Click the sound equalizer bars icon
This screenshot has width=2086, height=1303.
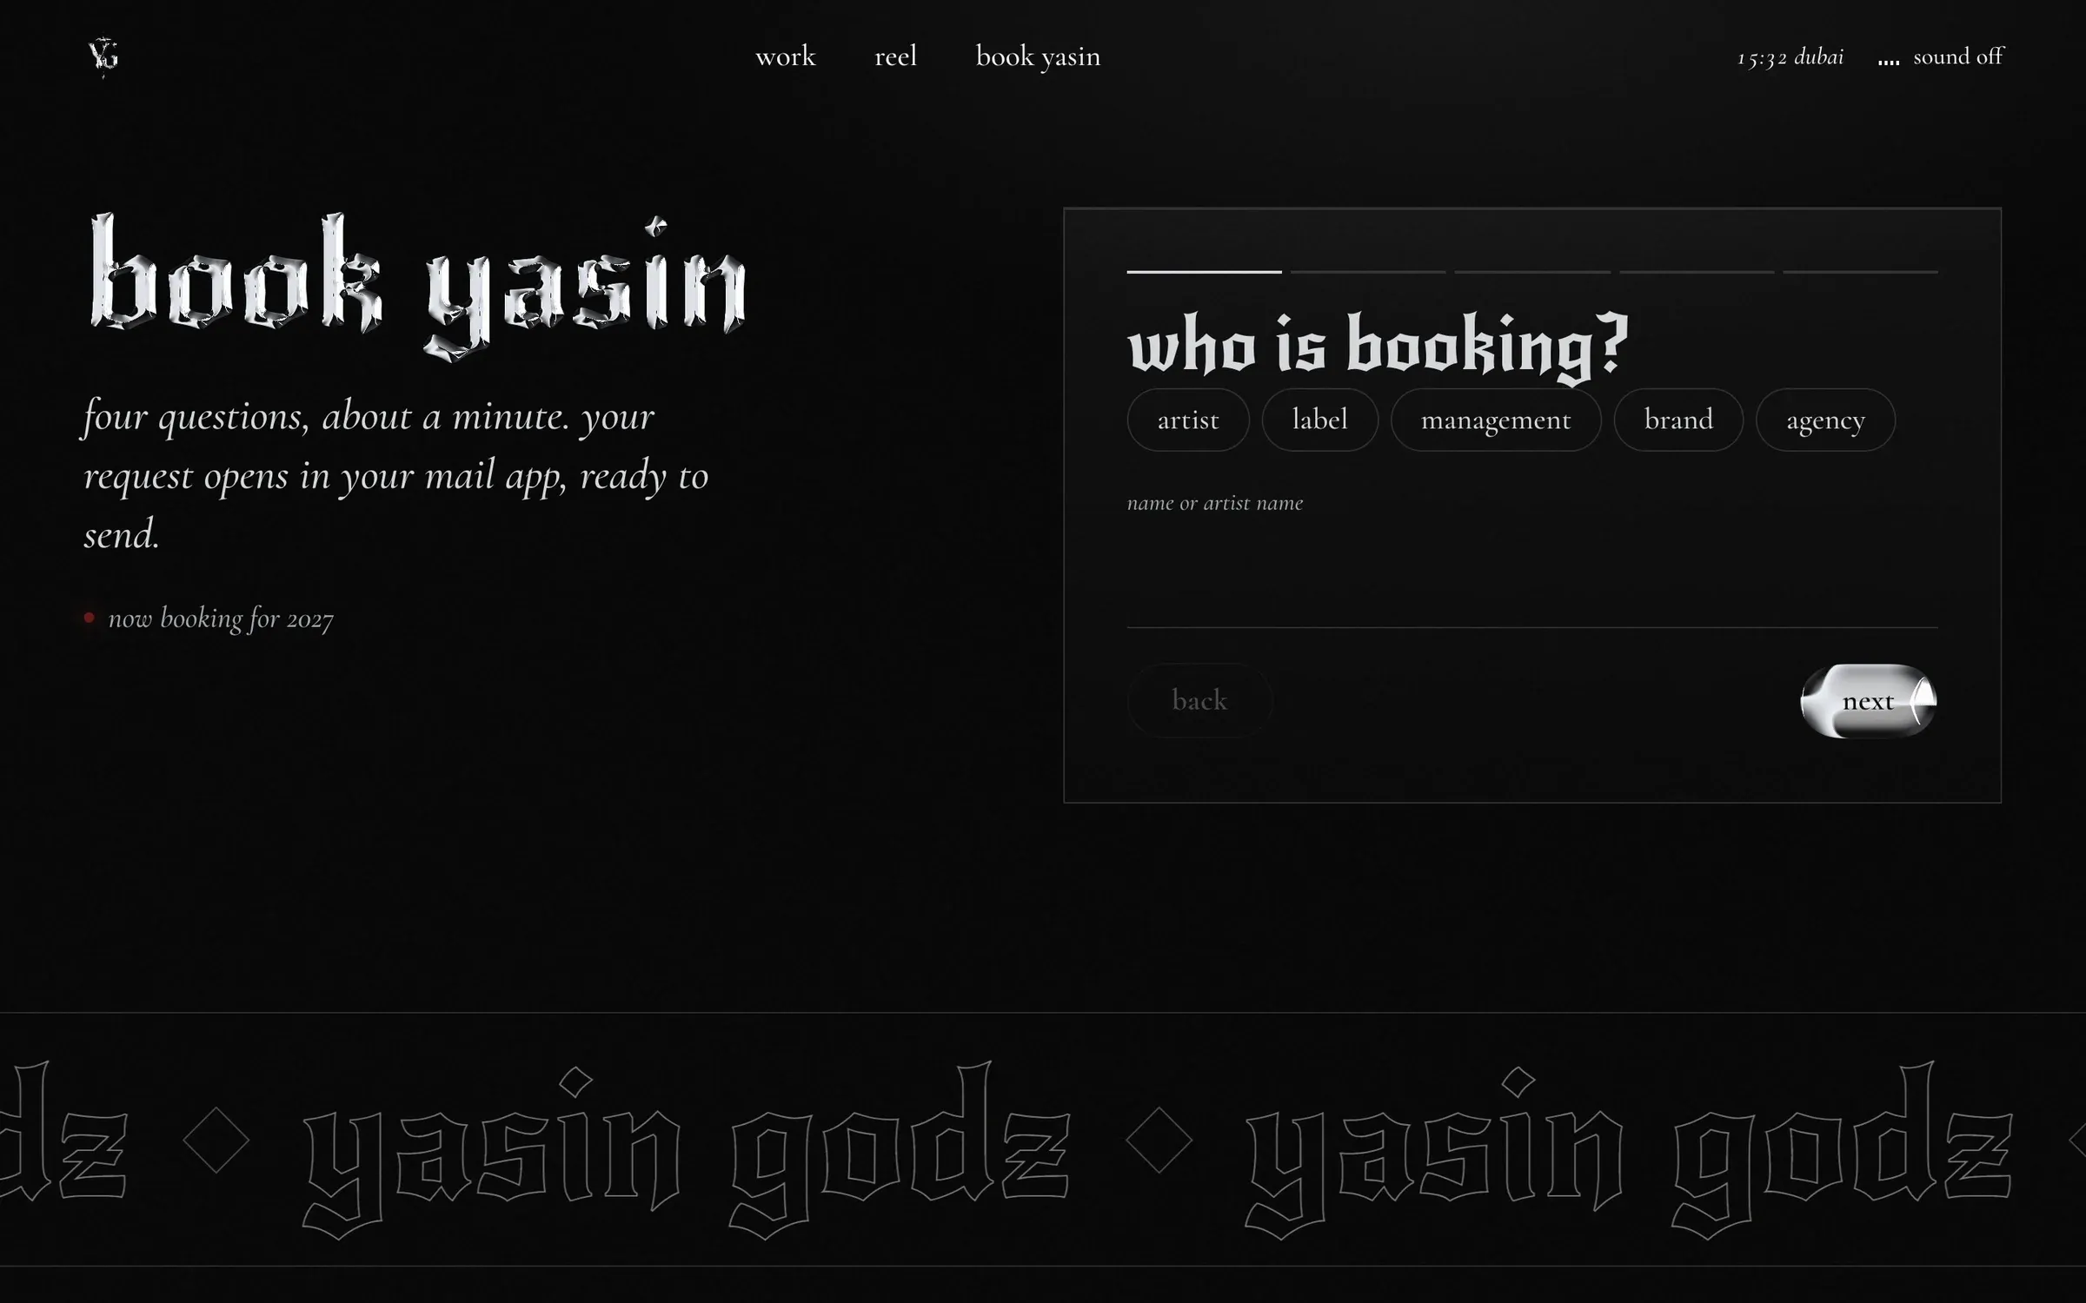point(1888,61)
